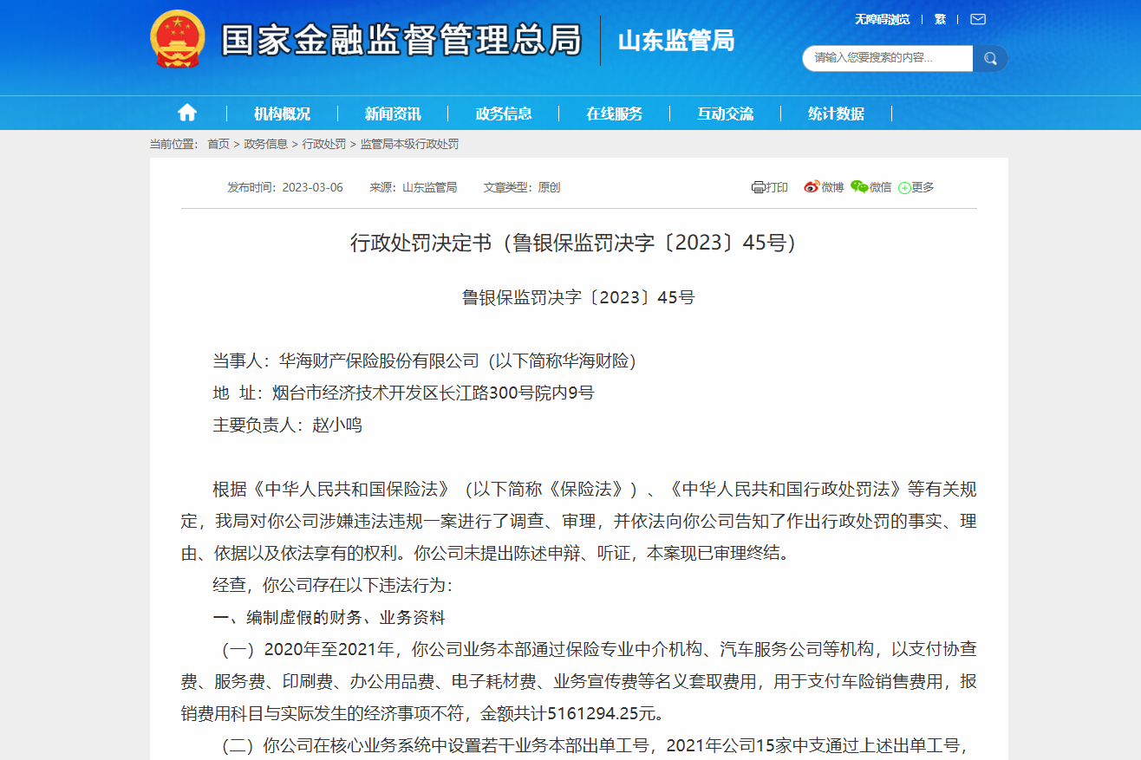Share via the 微博 icon

tap(812, 186)
